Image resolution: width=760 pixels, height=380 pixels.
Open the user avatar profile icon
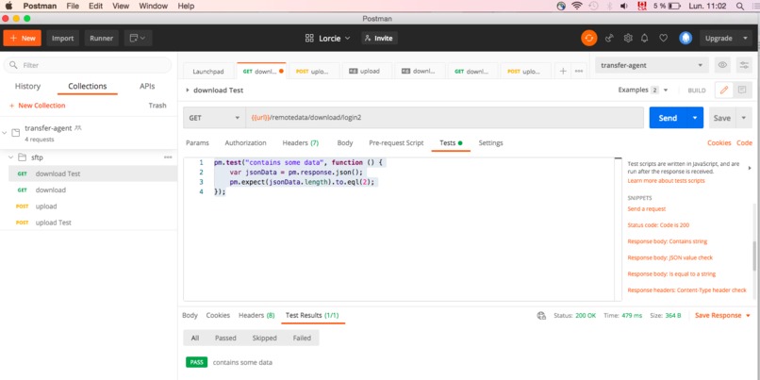pyautogui.click(x=686, y=38)
